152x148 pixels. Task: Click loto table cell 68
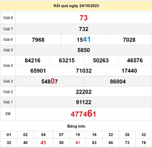pos(111,143)
